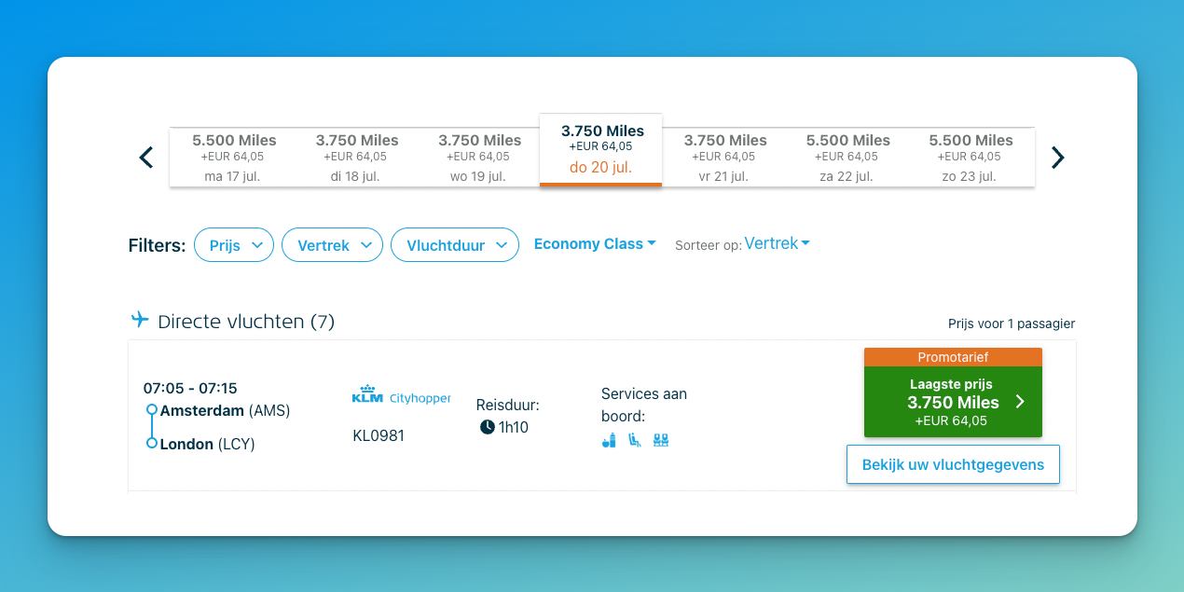Select the ma 17 jul. date tab
The width and height of the screenshot is (1184, 592).
coord(234,158)
